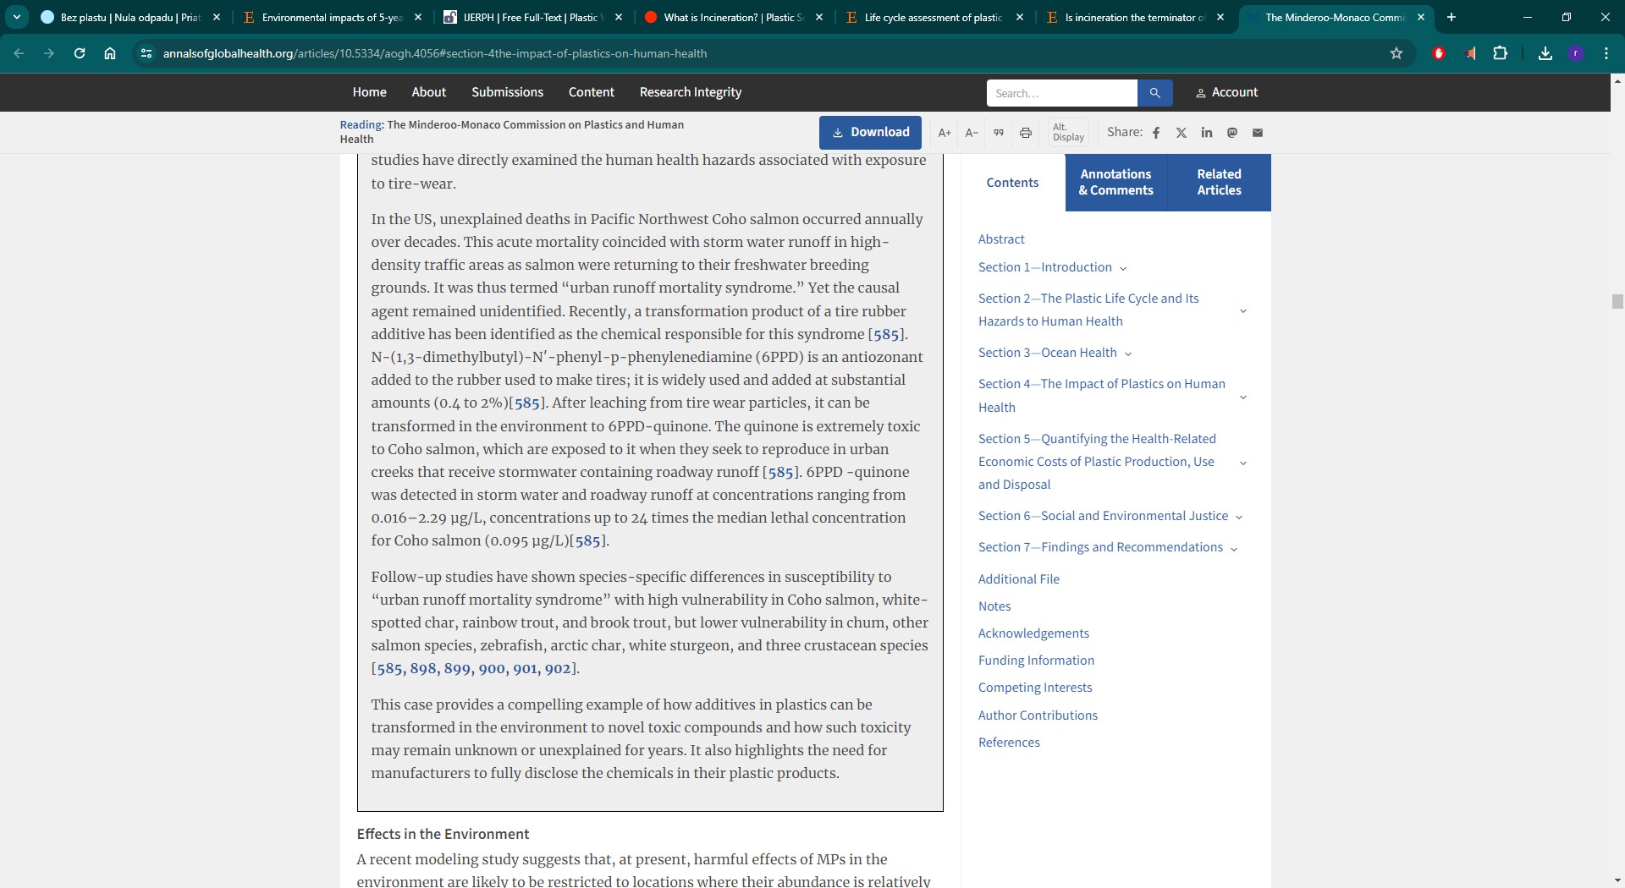The image size is (1625, 888).
Task: Go to Author Contributions section
Action: click(x=1038, y=715)
